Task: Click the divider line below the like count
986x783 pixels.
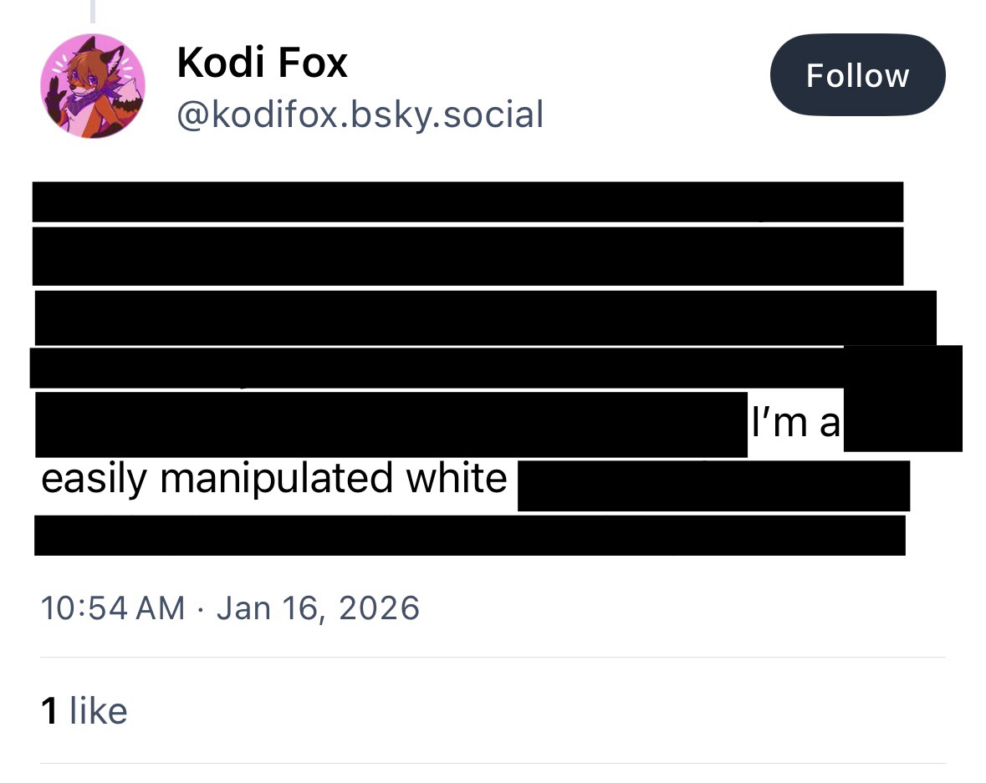Action: coord(493,763)
